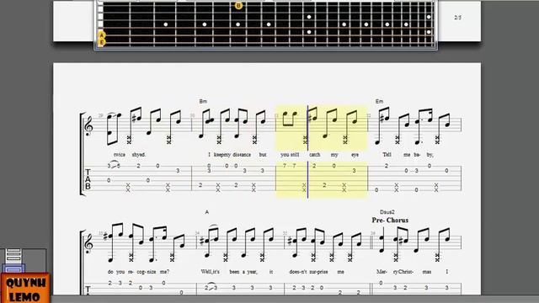Select the Em chord label

coord(379,101)
